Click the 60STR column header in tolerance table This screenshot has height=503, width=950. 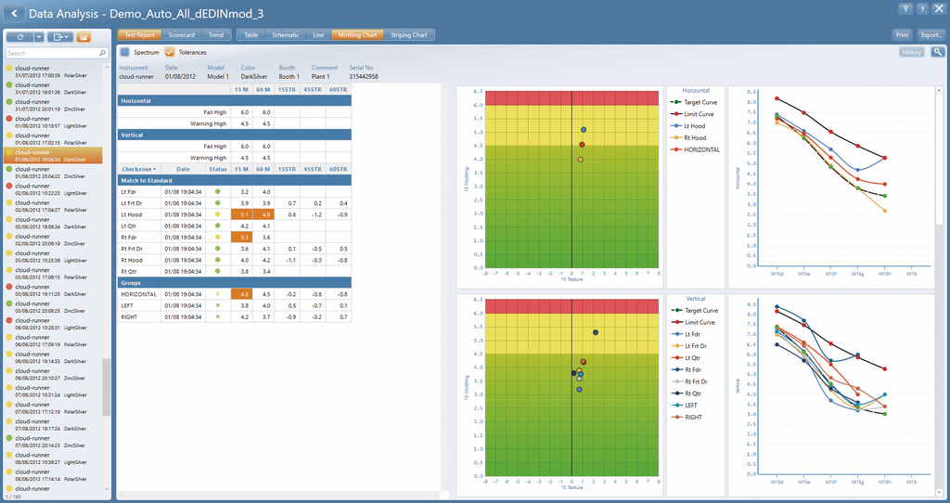pyautogui.click(x=338, y=89)
